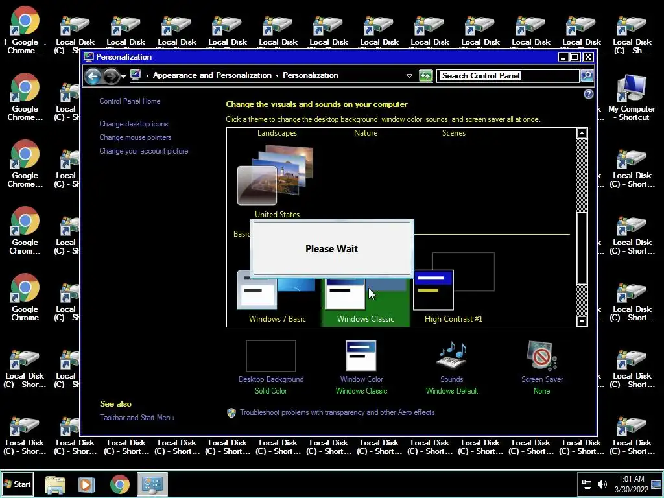This screenshot has height=498, width=664.
Task: Click the search magnifier icon
Action: [x=587, y=76]
